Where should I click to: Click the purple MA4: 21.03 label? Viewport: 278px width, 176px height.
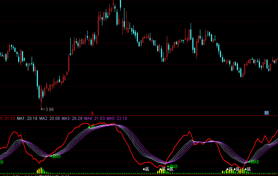[x=94, y=119]
